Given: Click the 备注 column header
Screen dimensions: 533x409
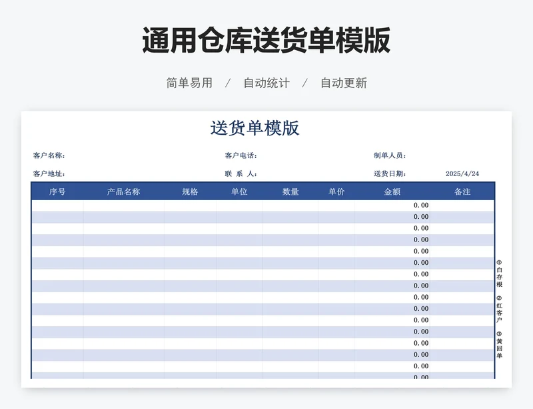Looking at the screenshot, I should coord(462,191).
